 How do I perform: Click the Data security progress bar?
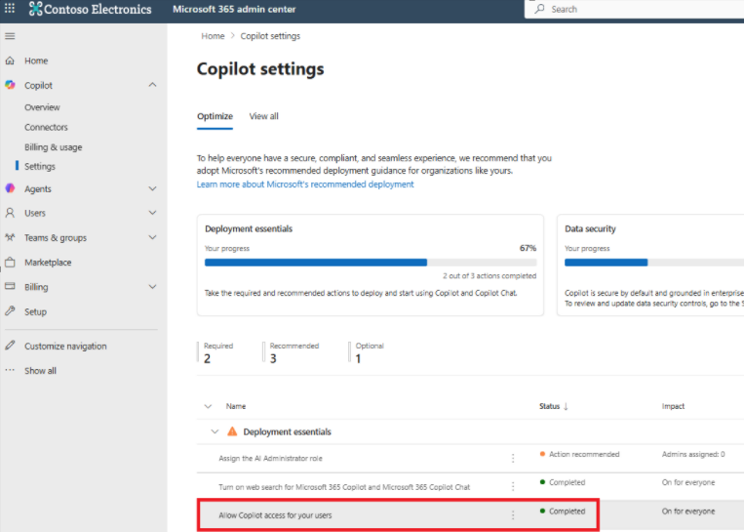click(x=654, y=263)
